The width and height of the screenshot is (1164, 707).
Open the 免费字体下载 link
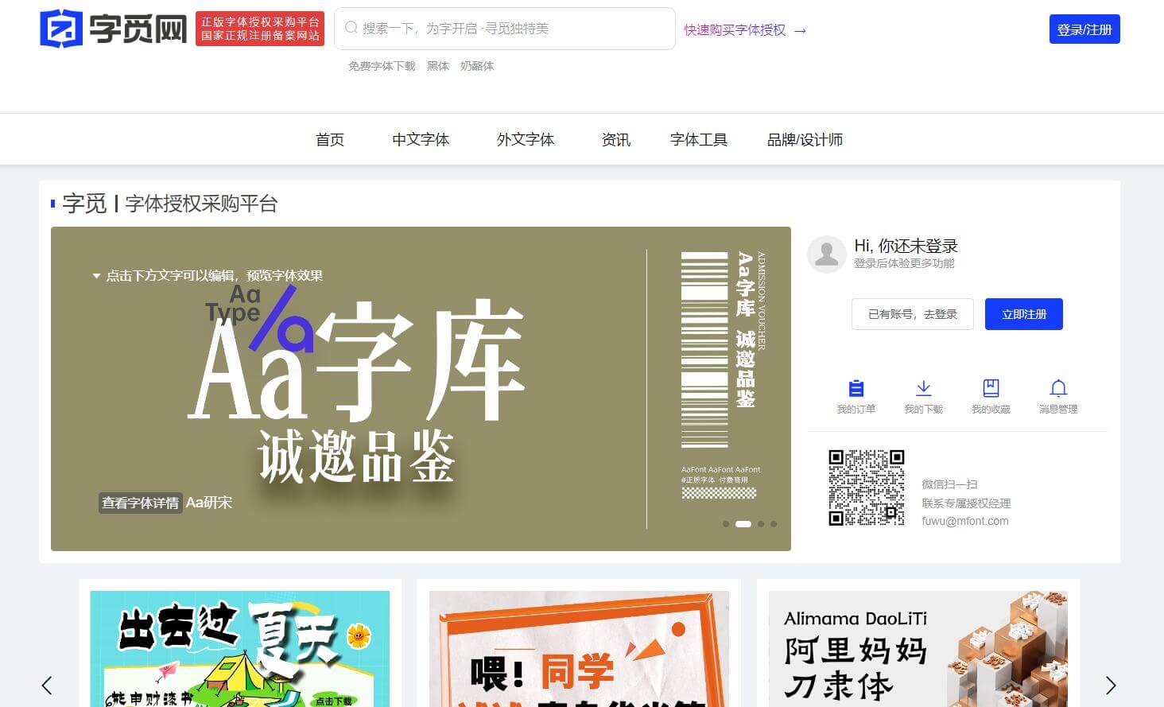(381, 66)
